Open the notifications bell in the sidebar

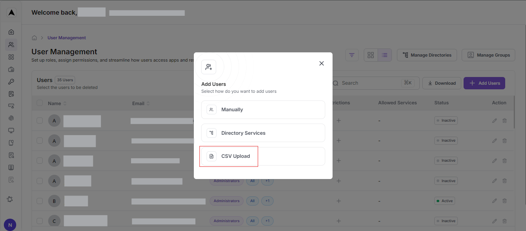(10, 199)
